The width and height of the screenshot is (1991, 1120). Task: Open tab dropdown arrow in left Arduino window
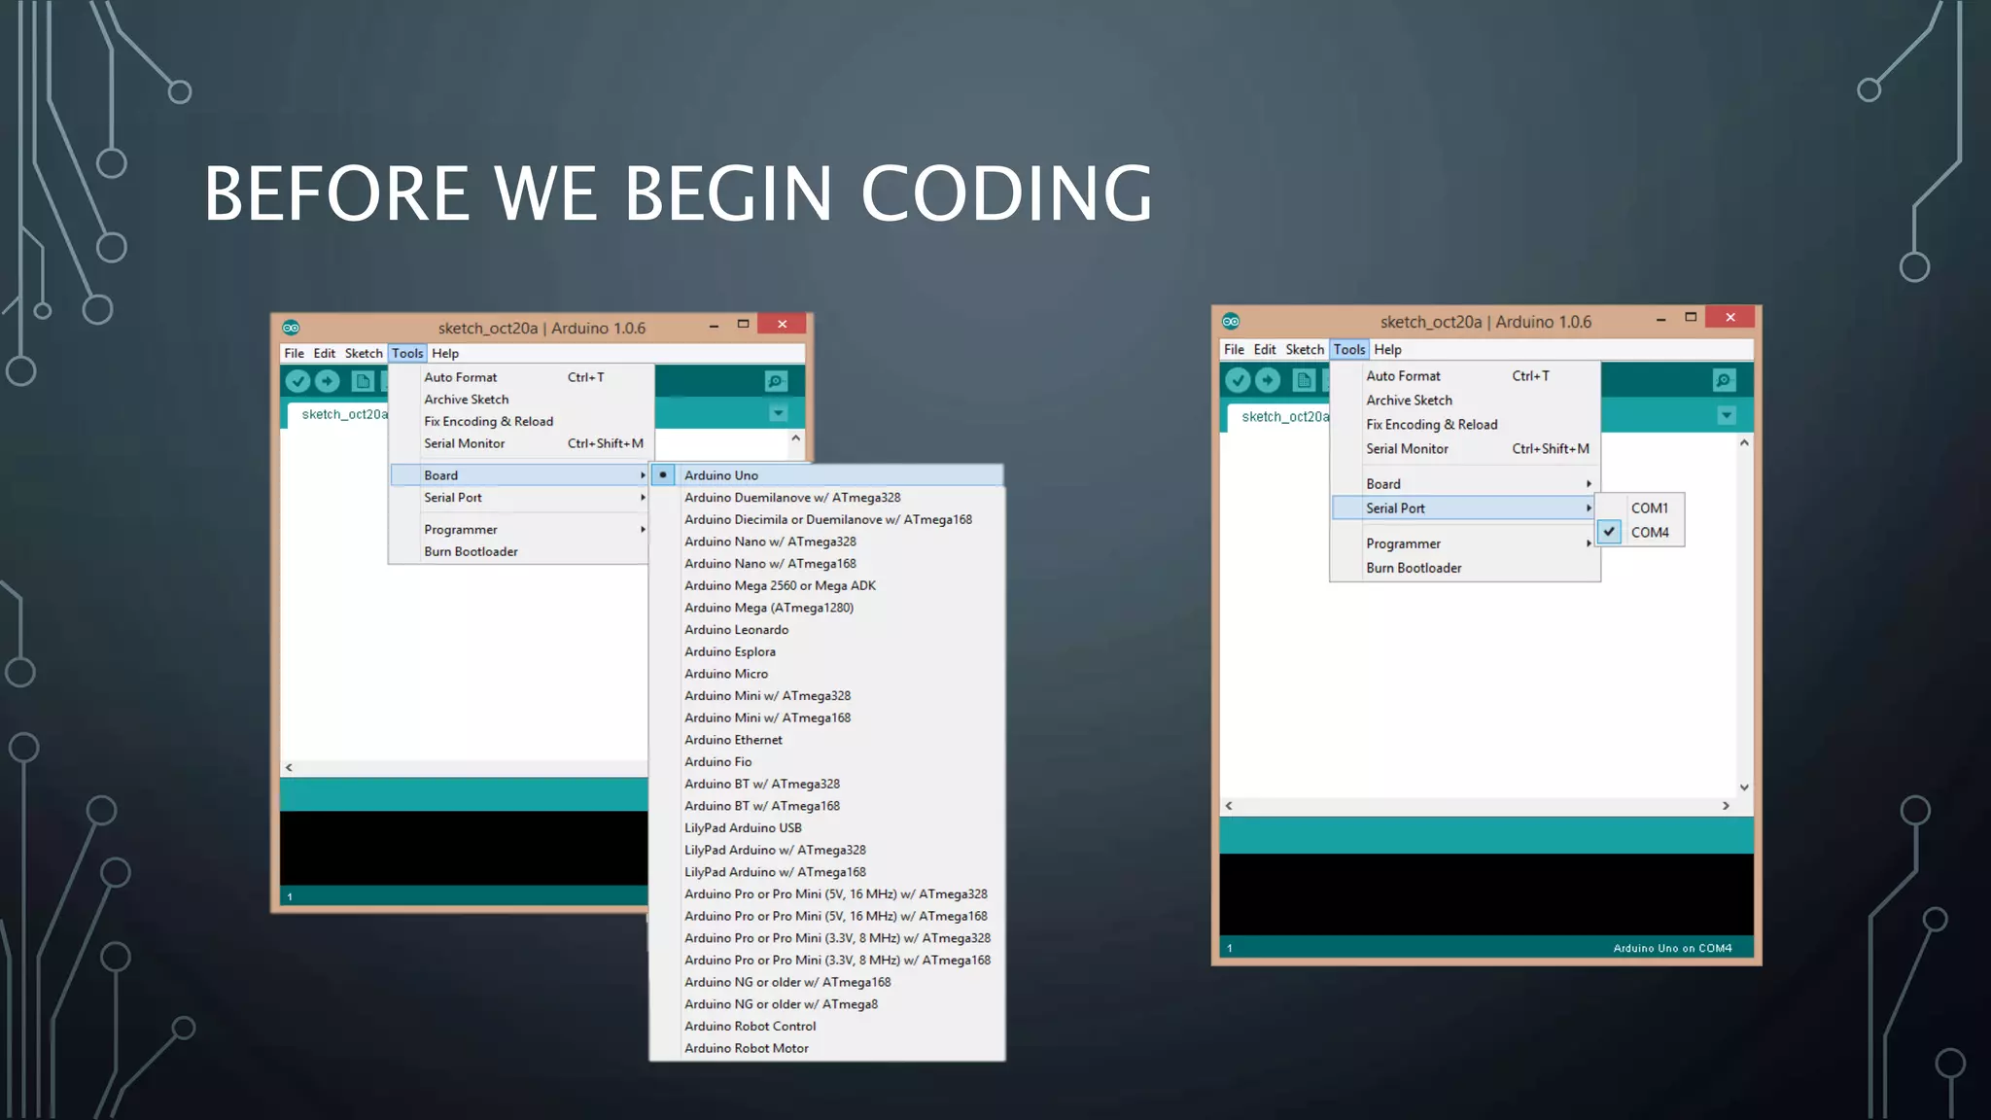(778, 413)
